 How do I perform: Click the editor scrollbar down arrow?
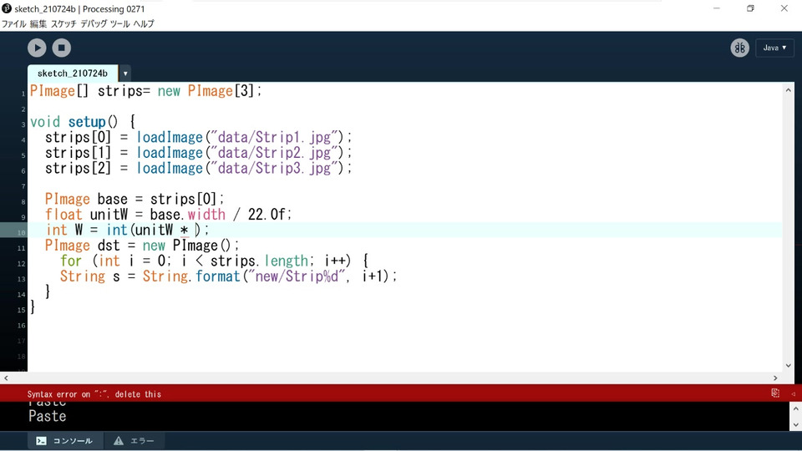(788, 366)
